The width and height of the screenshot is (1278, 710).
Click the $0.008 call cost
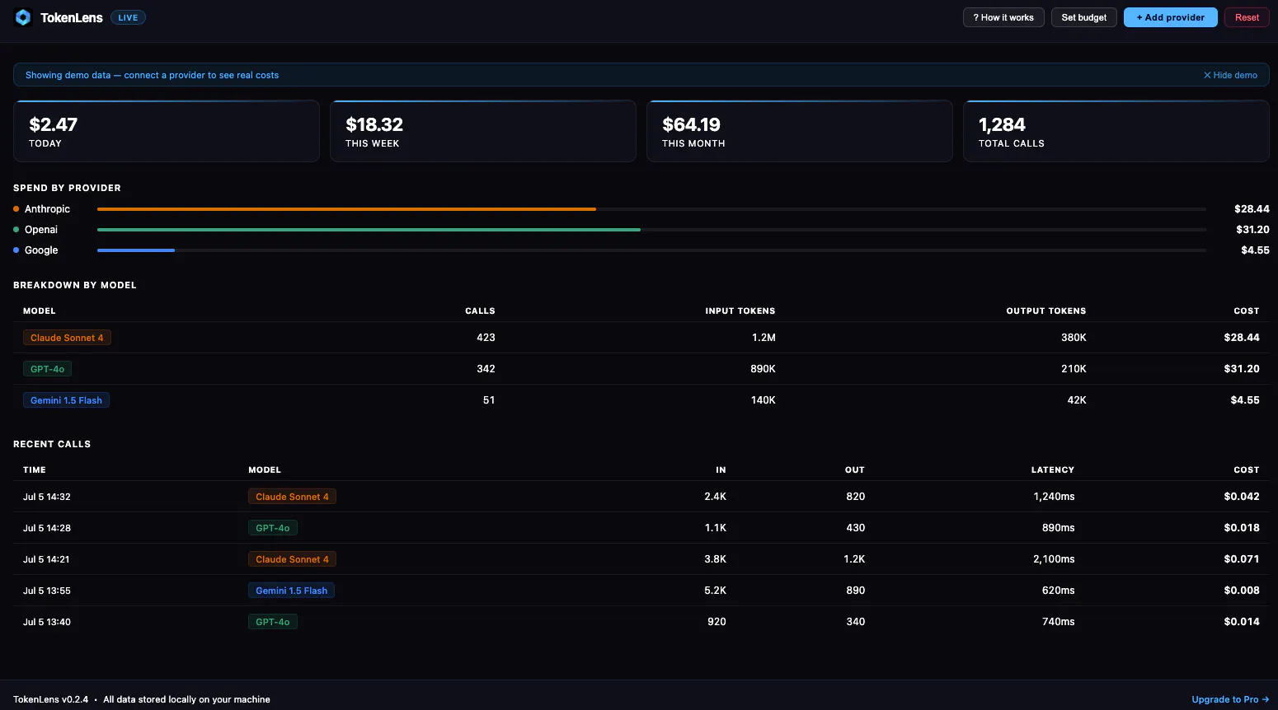1242,591
